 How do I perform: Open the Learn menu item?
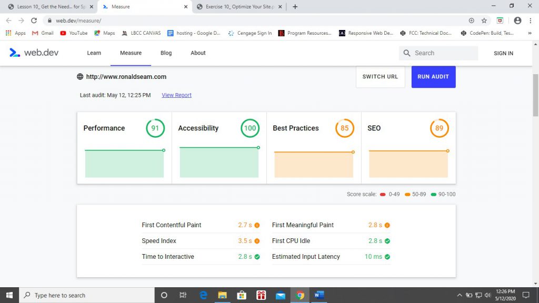click(x=94, y=53)
